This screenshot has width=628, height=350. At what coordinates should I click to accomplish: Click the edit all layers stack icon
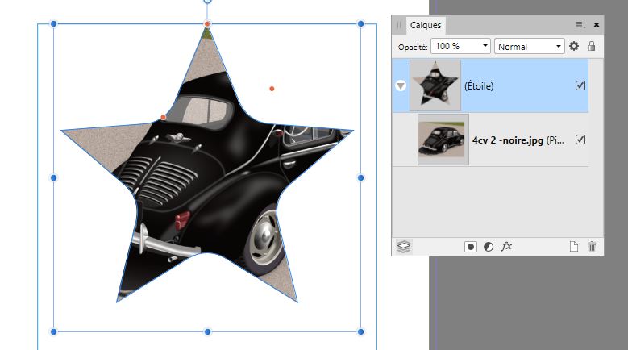(404, 246)
